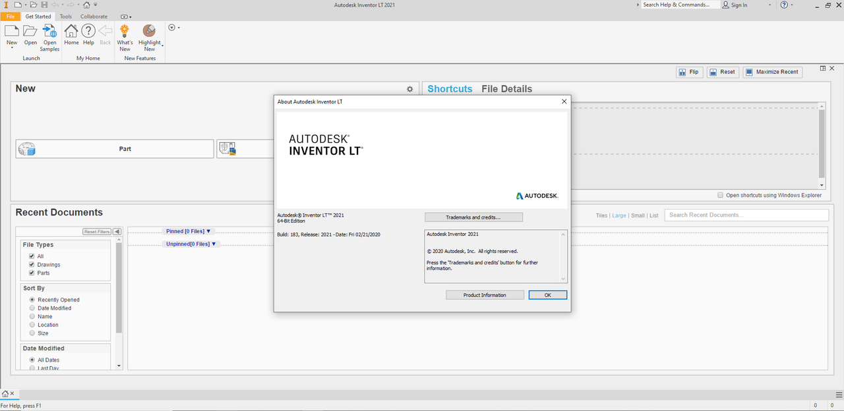Collapse the Unpinned[0 Files] section
The height and width of the screenshot is (411, 844).
(214, 244)
